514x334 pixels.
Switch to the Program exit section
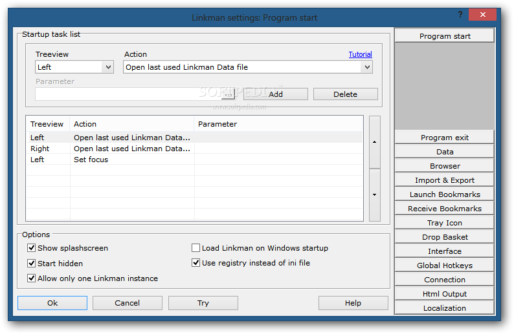(x=445, y=138)
